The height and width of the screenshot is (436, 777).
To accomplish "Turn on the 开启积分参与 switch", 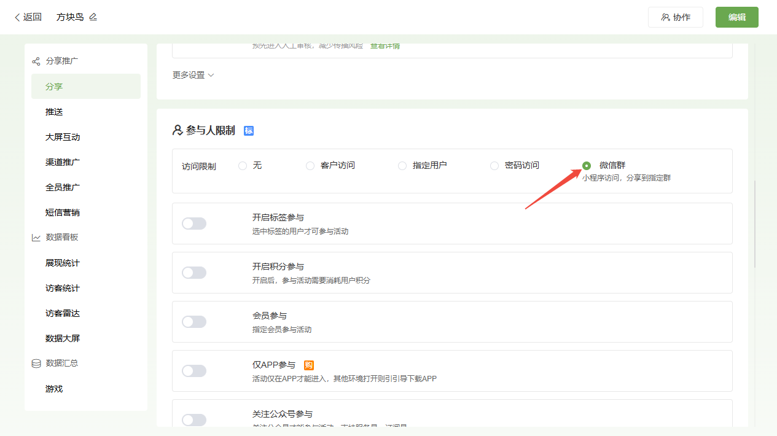I will tap(194, 273).
